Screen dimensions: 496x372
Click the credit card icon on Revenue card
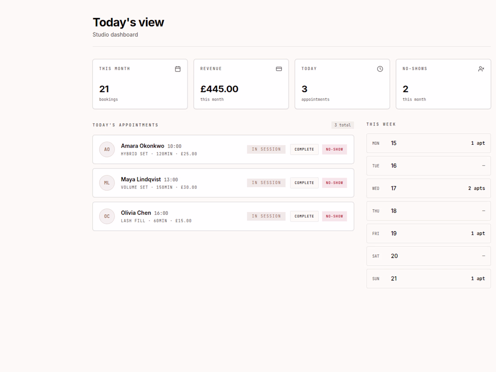pos(279,69)
